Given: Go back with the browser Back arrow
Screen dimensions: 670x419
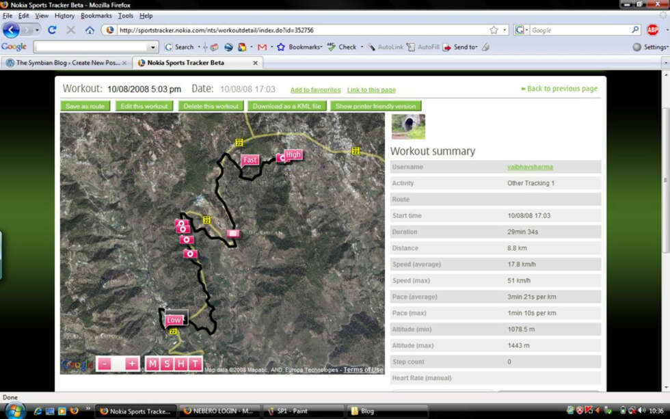Looking at the screenshot, I should [11, 30].
